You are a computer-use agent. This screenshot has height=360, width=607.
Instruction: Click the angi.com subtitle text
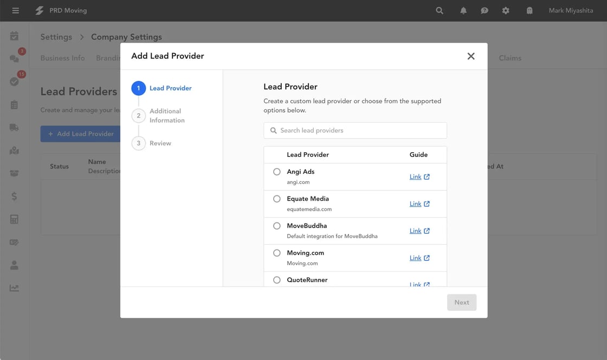click(298, 182)
